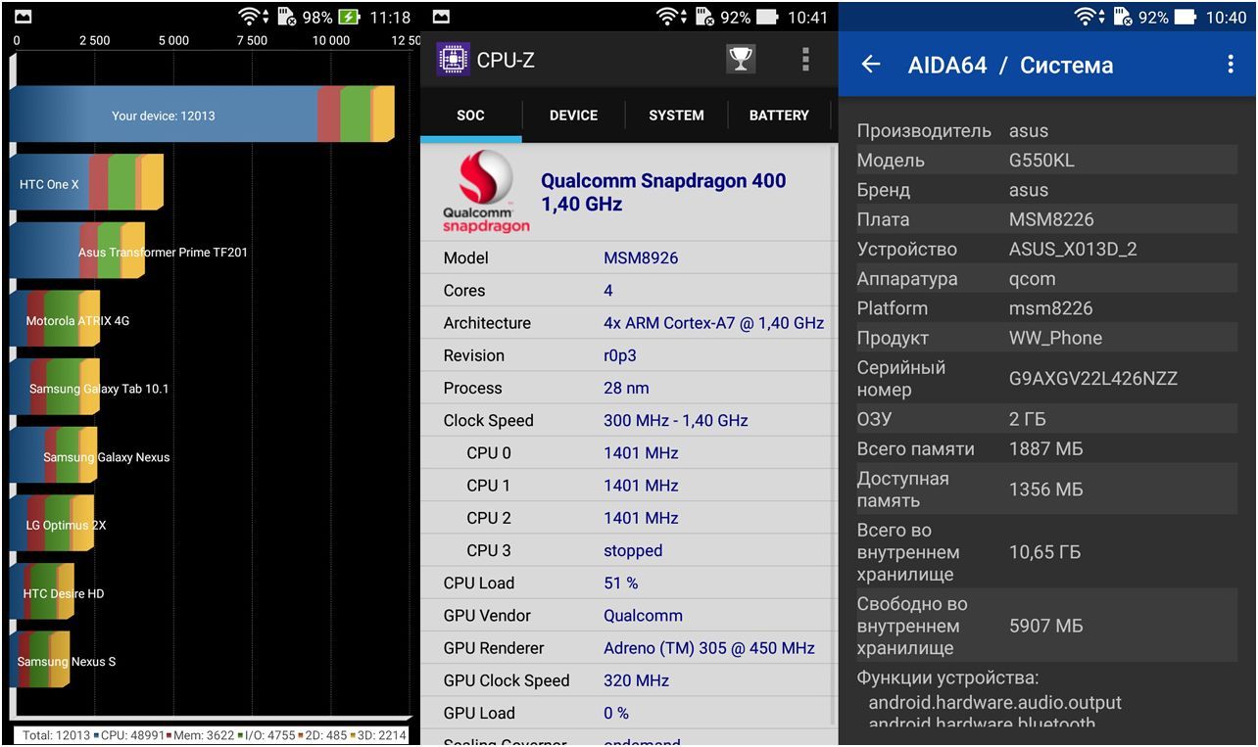
Task: Tap the trophy validation icon in CPU-Z
Action: tap(741, 59)
